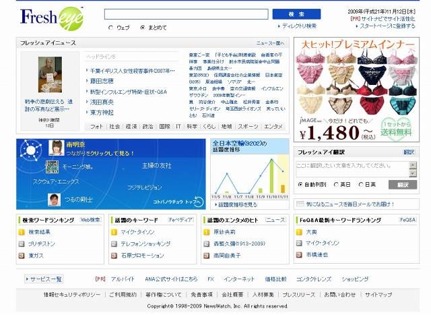The image size is (431, 315).
Task: Open headline 藤田志穂
Action: point(102,81)
